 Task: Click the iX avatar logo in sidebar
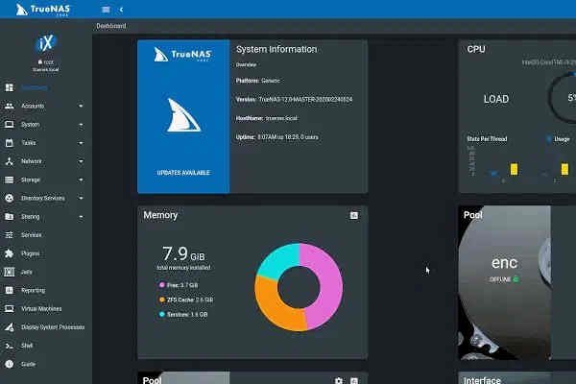click(46, 43)
